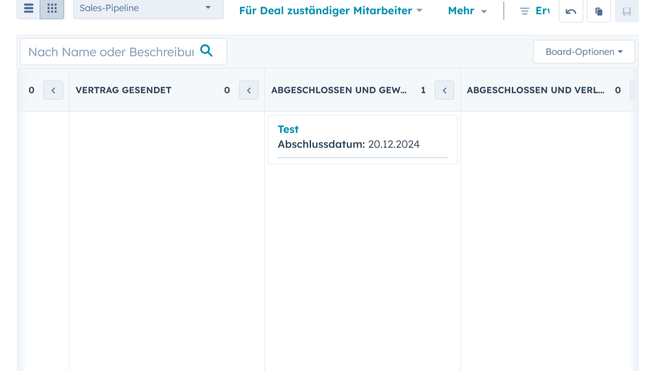Switch to the list view
This screenshot has width=660, height=371.
[28, 9]
